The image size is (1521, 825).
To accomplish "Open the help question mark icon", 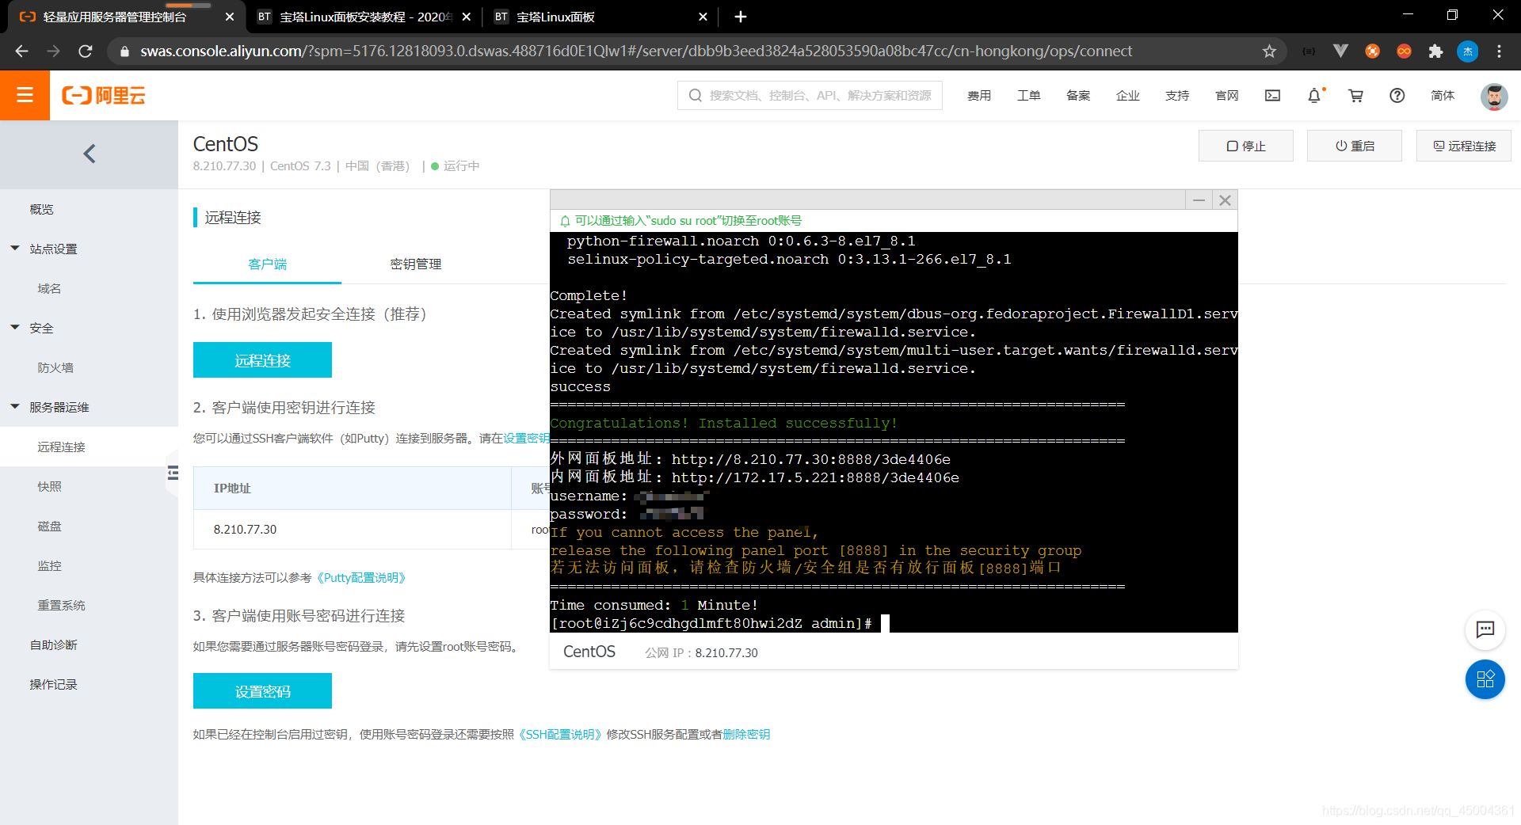I will click(1397, 96).
